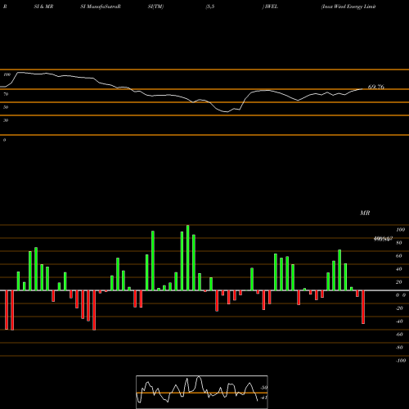Click the 59 label in mini chart
Viewport: 409px width, 409px height.
pos(264,388)
